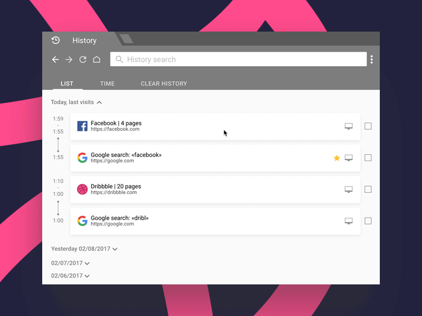Viewport: 422px width, 316px height.
Task: Click the forward navigation arrow
Action: coord(69,60)
